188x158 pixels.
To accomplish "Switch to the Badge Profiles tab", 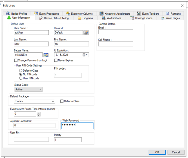I will pyautogui.click(x=17, y=14).
